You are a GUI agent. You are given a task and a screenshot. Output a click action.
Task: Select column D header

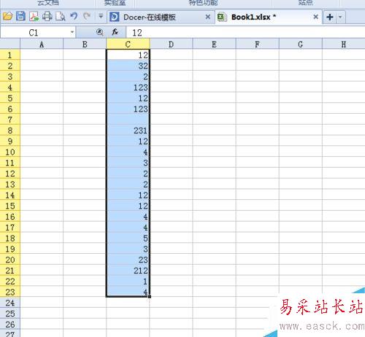coord(171,44)
